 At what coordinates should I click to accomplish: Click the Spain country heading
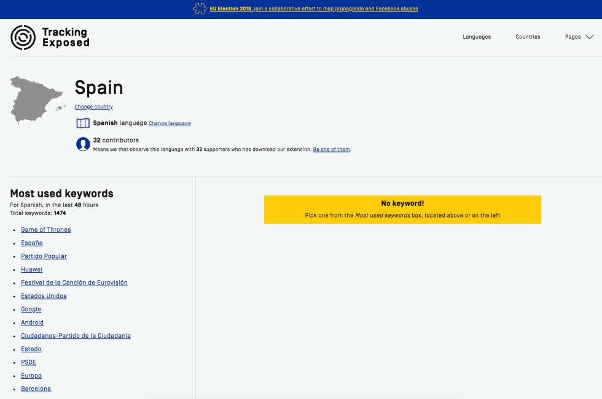click(x=99, y=88)
